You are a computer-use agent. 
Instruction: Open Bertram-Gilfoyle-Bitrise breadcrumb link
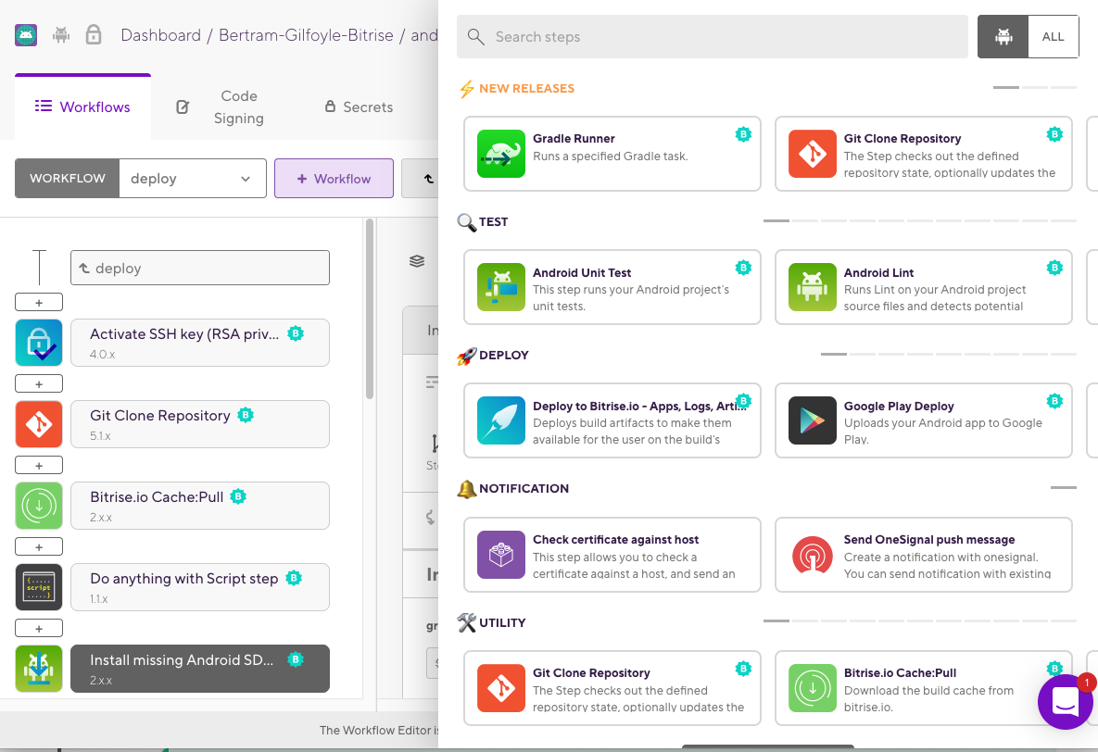[306, 35]
